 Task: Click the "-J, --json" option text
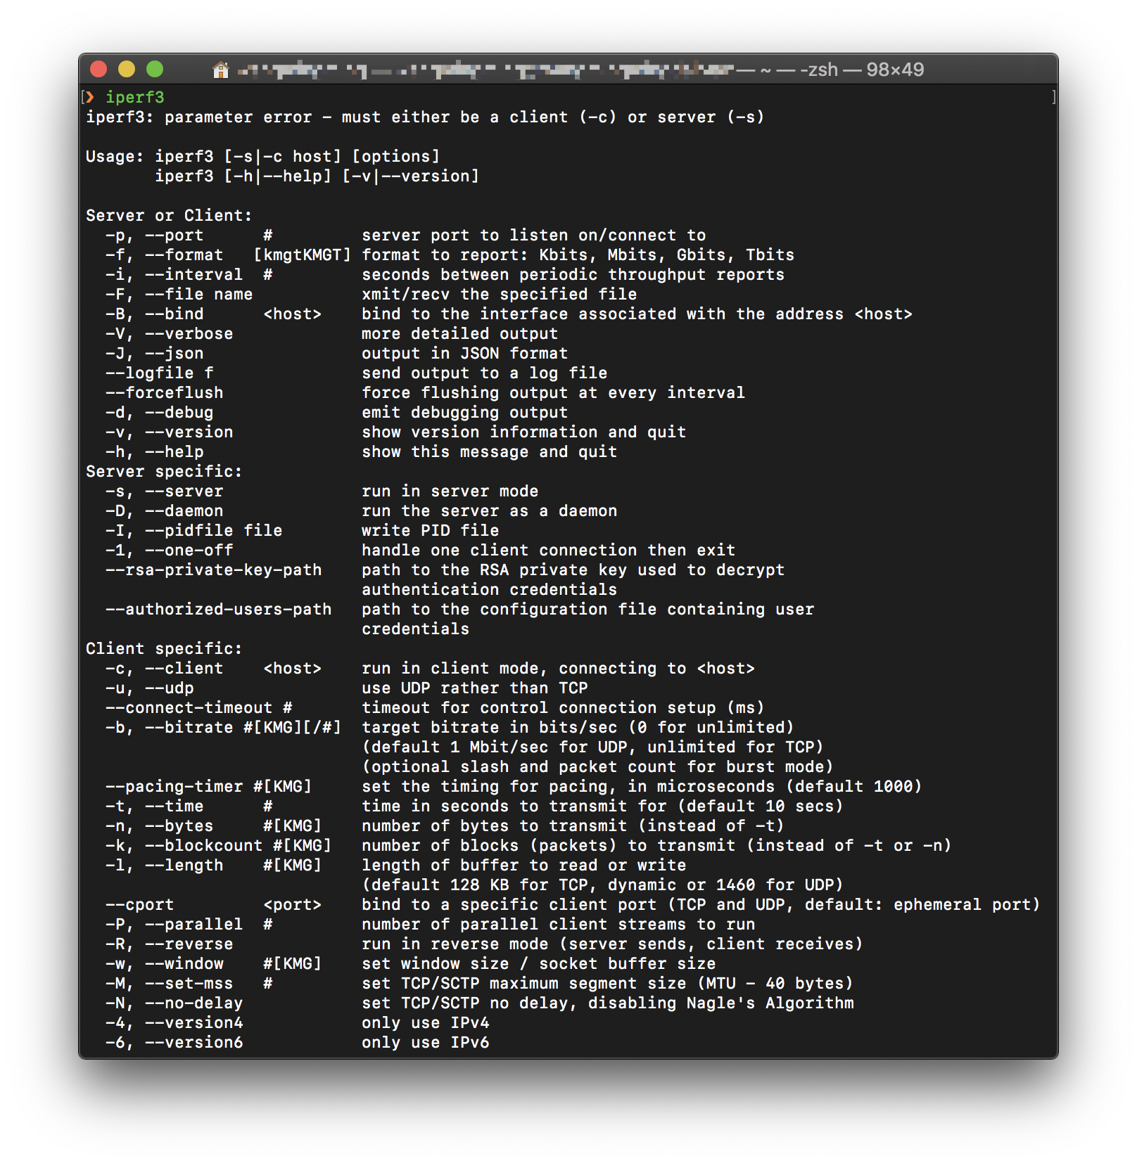tap(155, 353)
